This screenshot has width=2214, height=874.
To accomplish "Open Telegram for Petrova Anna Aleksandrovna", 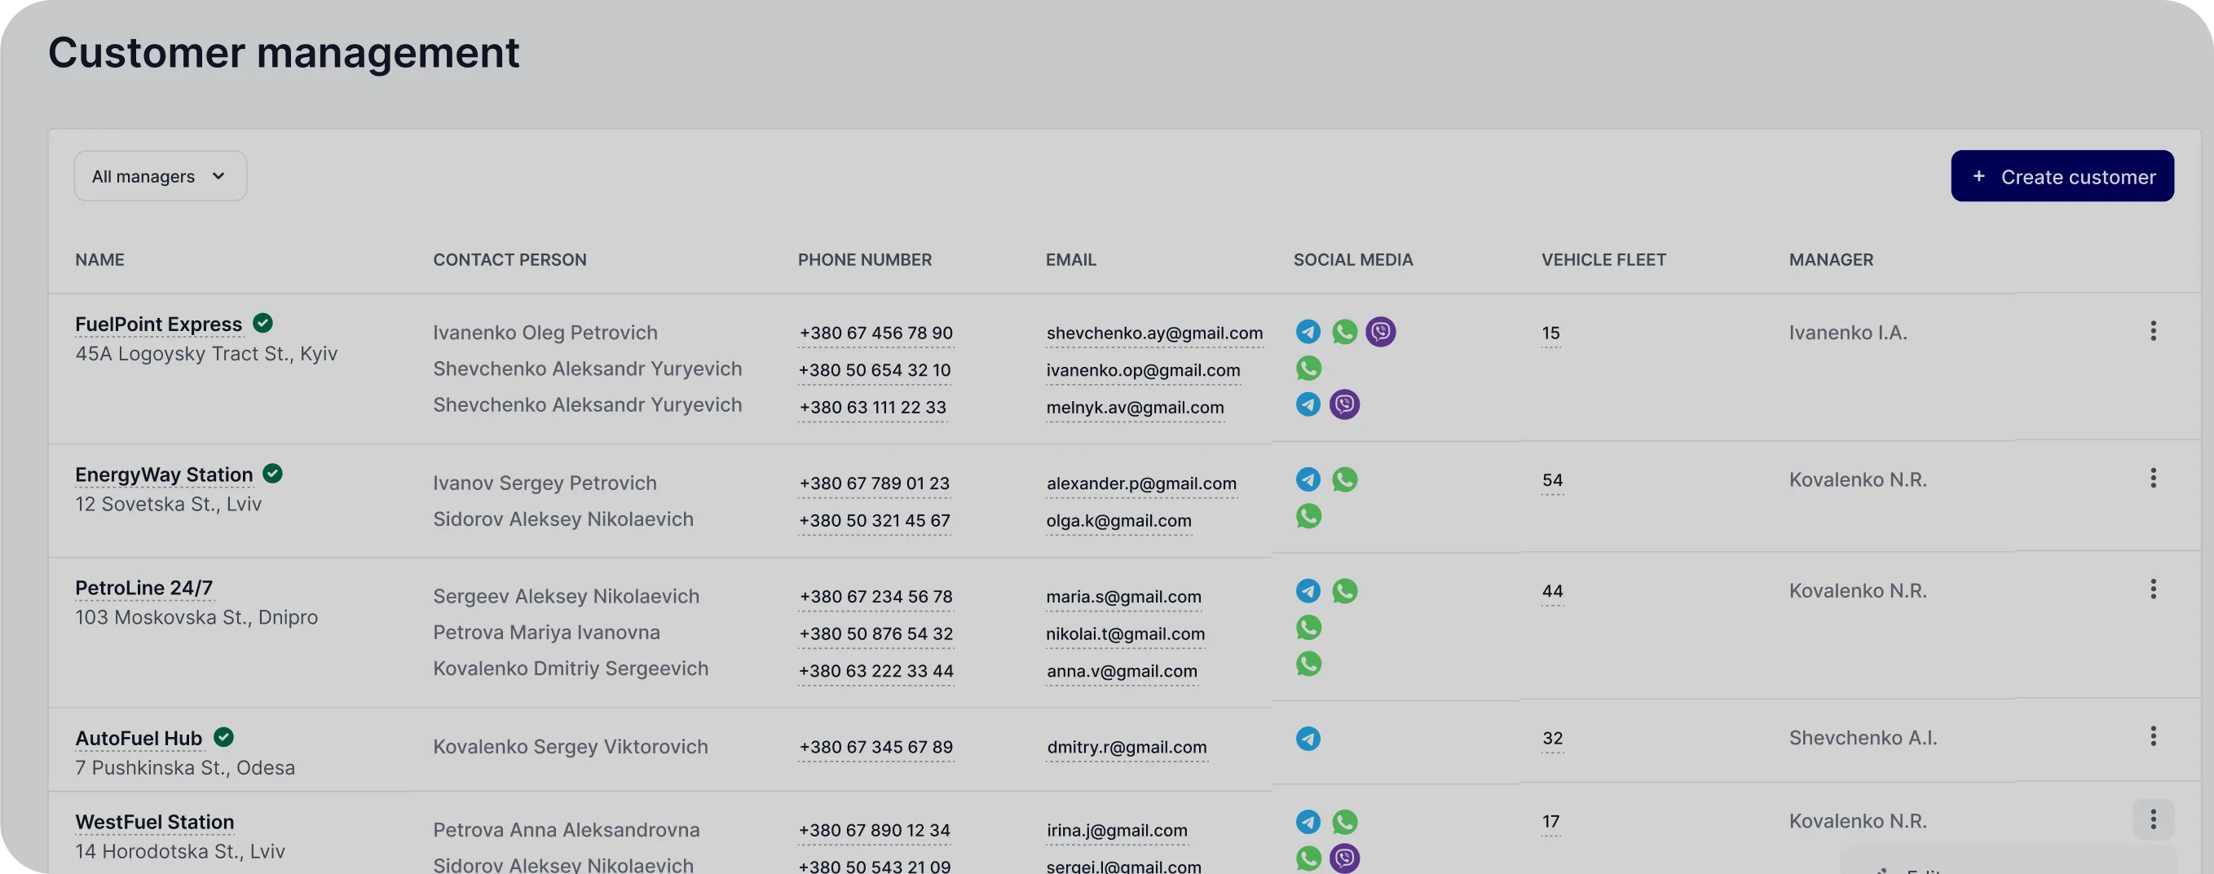I will click(x=1308, y=823).
